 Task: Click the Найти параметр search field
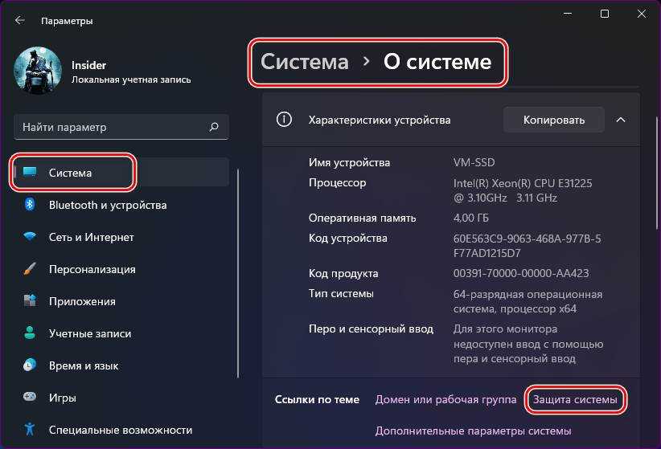tap(113, 127)
